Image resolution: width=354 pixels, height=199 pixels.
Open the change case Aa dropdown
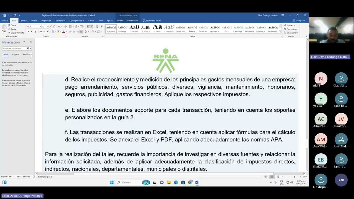(59, 27)
